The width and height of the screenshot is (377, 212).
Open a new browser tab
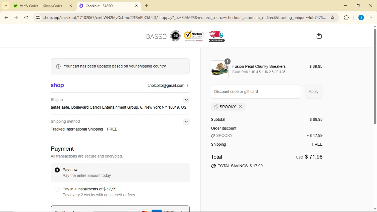(x=147, y=6)
